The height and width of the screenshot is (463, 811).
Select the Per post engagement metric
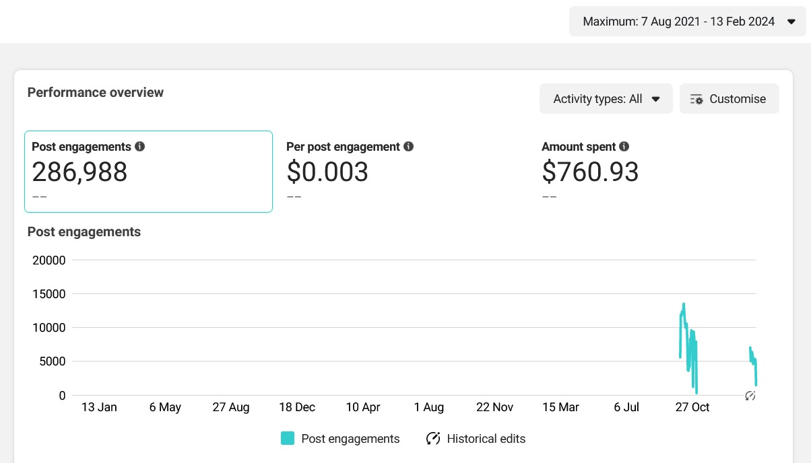(350, 147)
